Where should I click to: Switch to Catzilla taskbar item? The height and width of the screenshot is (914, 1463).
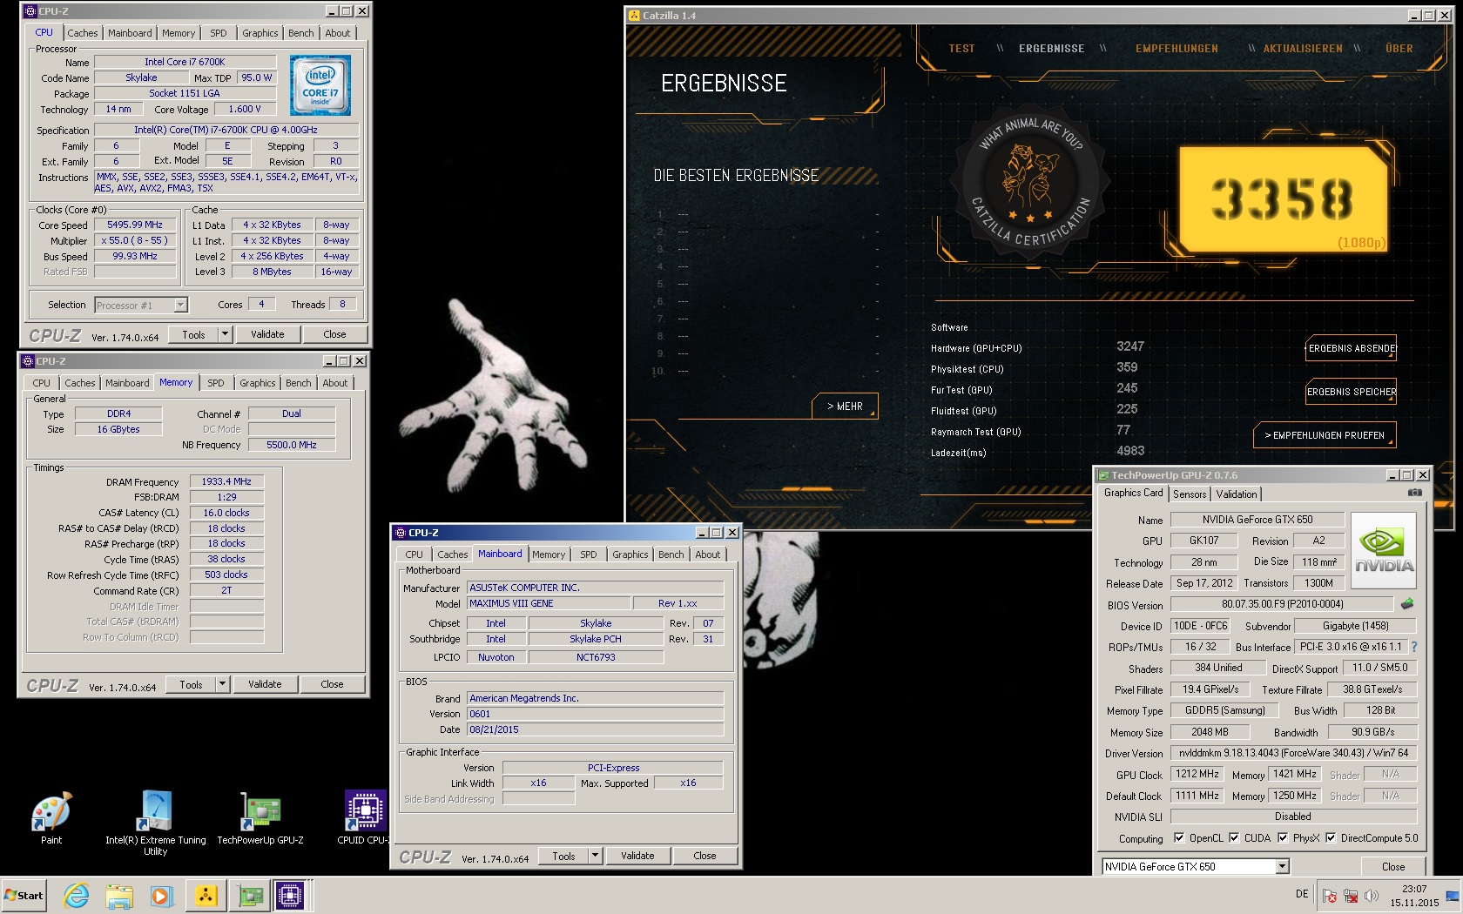206,895
